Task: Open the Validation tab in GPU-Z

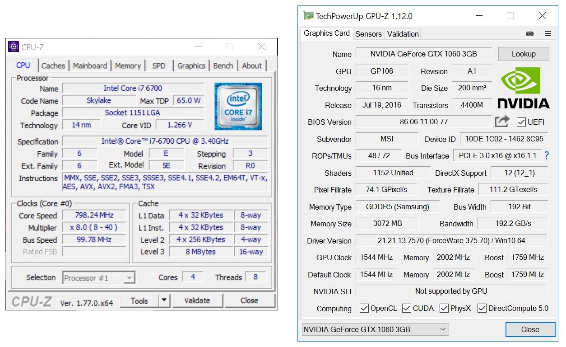Action: point(403,34)
